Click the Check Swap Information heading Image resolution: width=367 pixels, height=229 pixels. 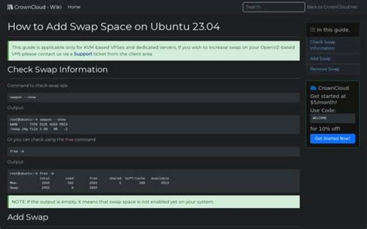[58, 70]
